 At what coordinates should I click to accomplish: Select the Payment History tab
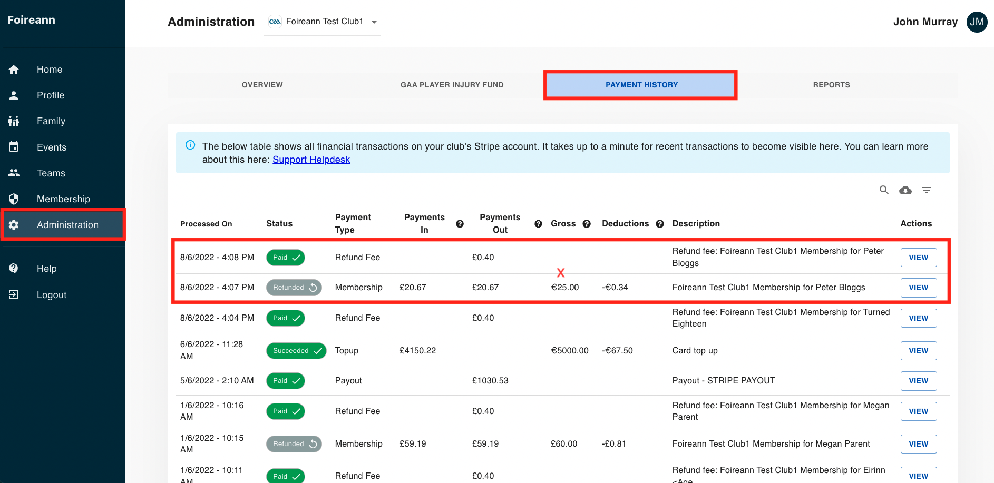coord(642,85)
